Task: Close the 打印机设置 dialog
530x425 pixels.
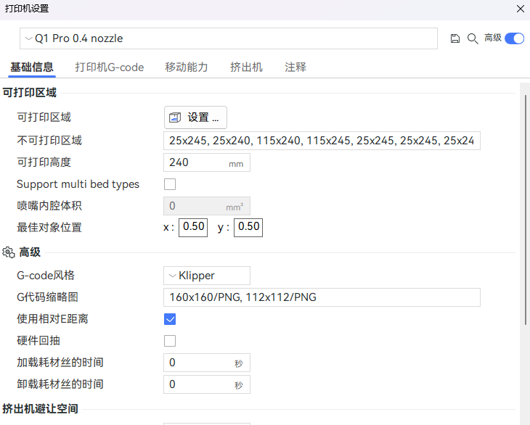Action: [x=520, y=9]
